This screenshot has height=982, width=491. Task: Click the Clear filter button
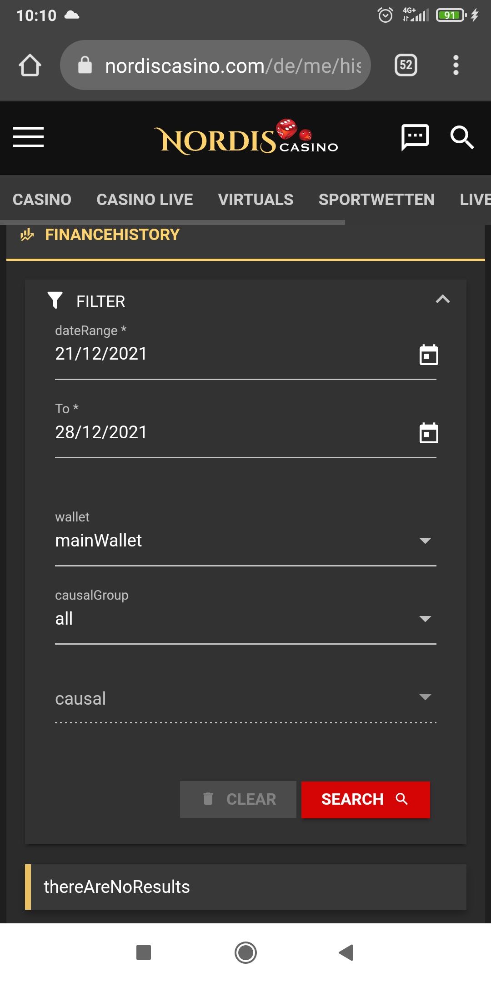pyautogui.click(x=238, y=799)
